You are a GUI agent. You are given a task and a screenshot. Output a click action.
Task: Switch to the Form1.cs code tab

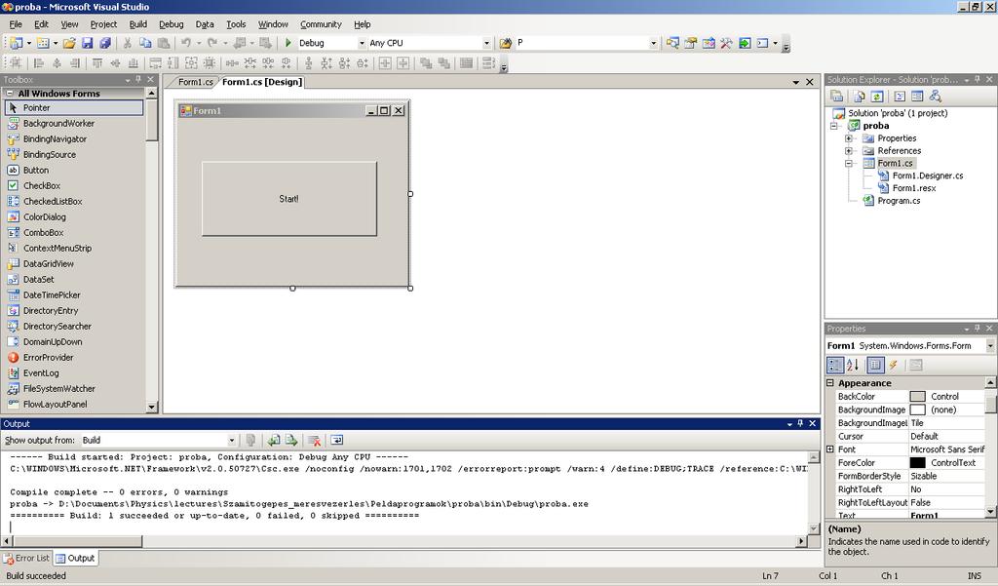click(x=195, y=82)
